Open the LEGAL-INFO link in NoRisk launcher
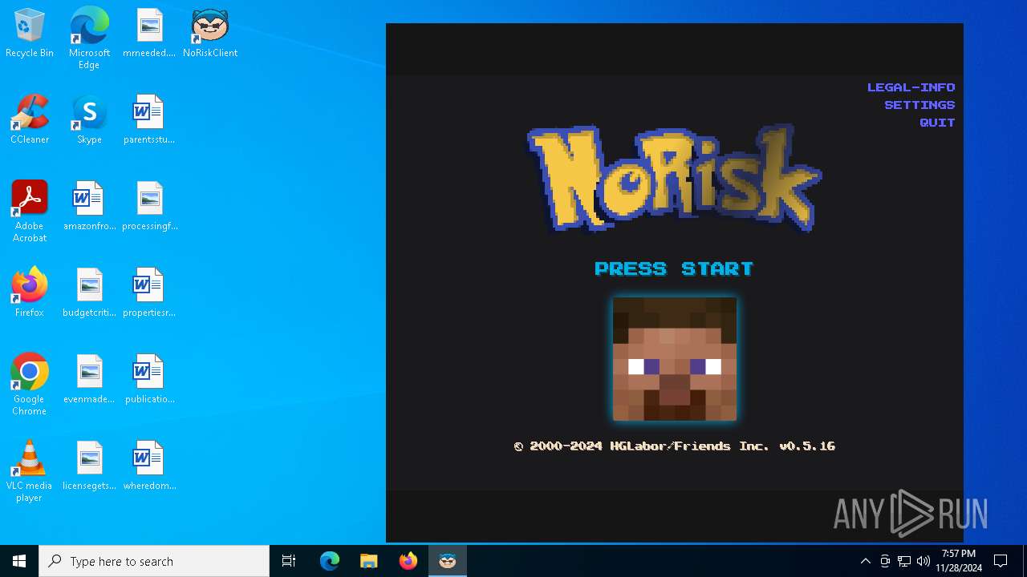Image resolution: width=1027 pixels, height=577 pixels. tap(911, 87)
